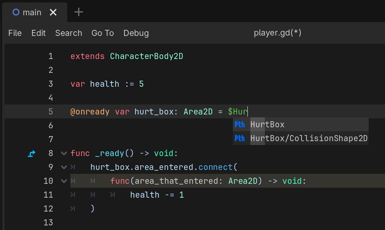385x230 pixels.
Task: Click hurt_box variable name on line 5
Action: point(154,112)
